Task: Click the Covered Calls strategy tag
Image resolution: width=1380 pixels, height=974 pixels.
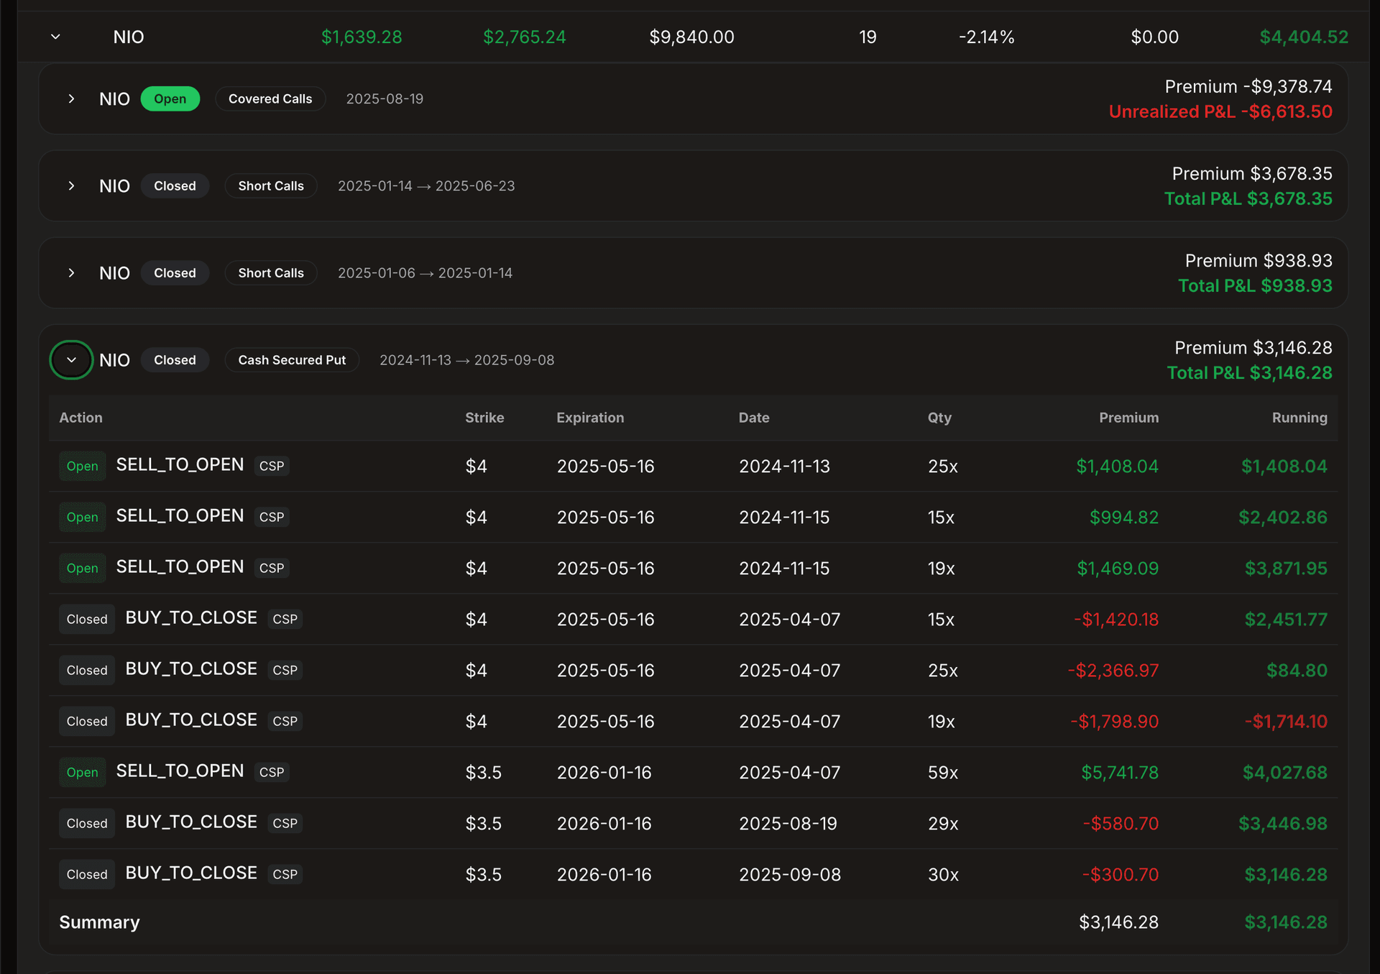Action: pyautogui.click(x=270, y=98)
